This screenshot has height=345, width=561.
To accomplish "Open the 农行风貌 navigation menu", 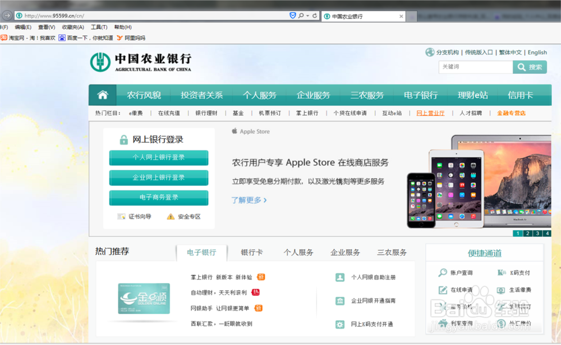I will coord(144,95).
